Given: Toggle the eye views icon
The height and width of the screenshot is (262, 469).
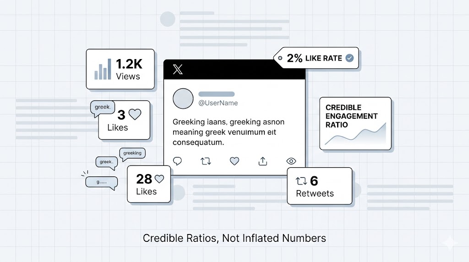Looking at the screenshot, I should coord(291,161).
